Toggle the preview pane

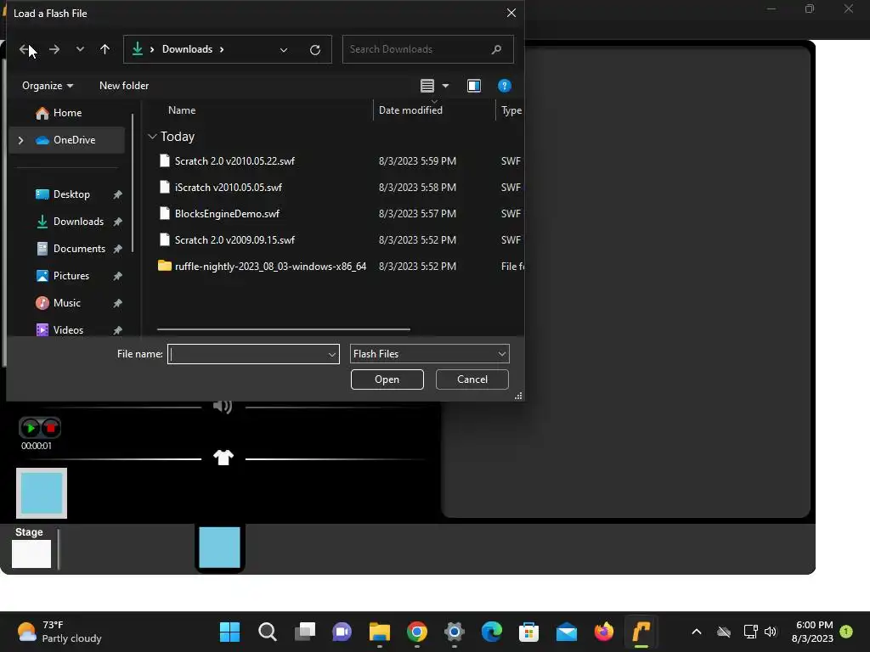474,86
